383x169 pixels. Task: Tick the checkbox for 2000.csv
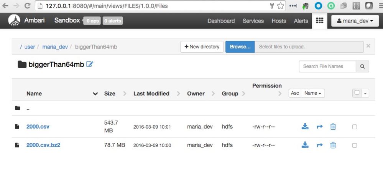click(x=354, y=127)
